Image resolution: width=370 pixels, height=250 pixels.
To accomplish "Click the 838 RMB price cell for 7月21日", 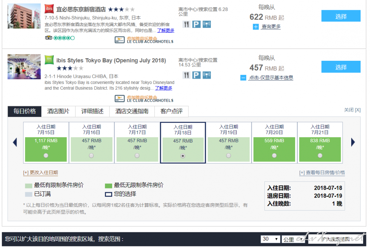I will 320,149.
